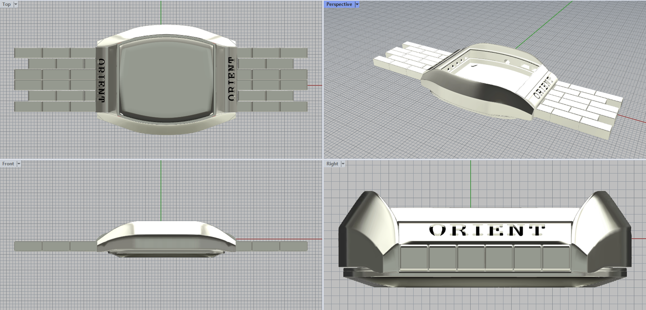Click the ORIENT lettering in Right view

[487, 231]
